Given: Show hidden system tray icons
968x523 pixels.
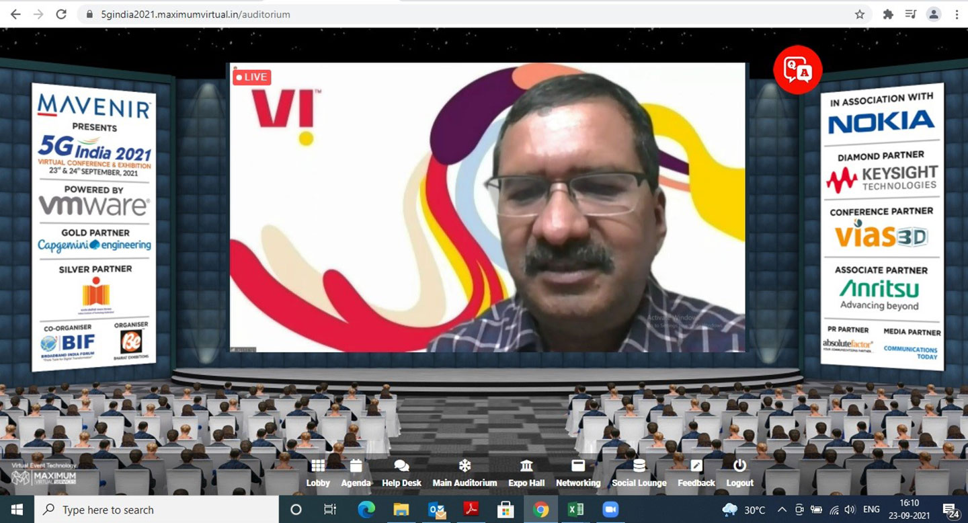Looking at the screenshot, I should 782,510.
